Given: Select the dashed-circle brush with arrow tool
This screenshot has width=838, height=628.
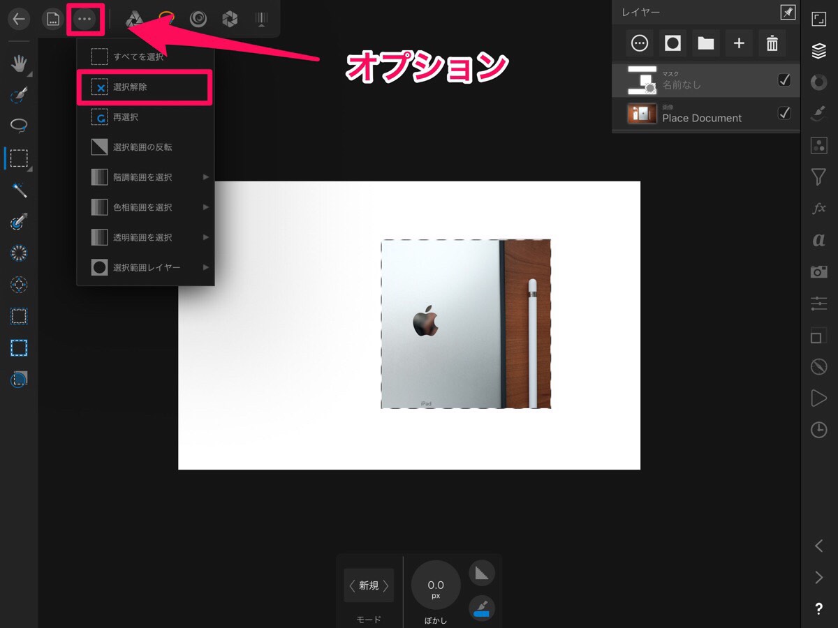Looking at the screenshot, I should point(19,221).
